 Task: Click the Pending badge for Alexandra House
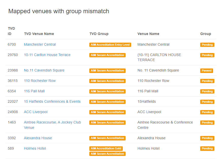[x=207, y=138]
